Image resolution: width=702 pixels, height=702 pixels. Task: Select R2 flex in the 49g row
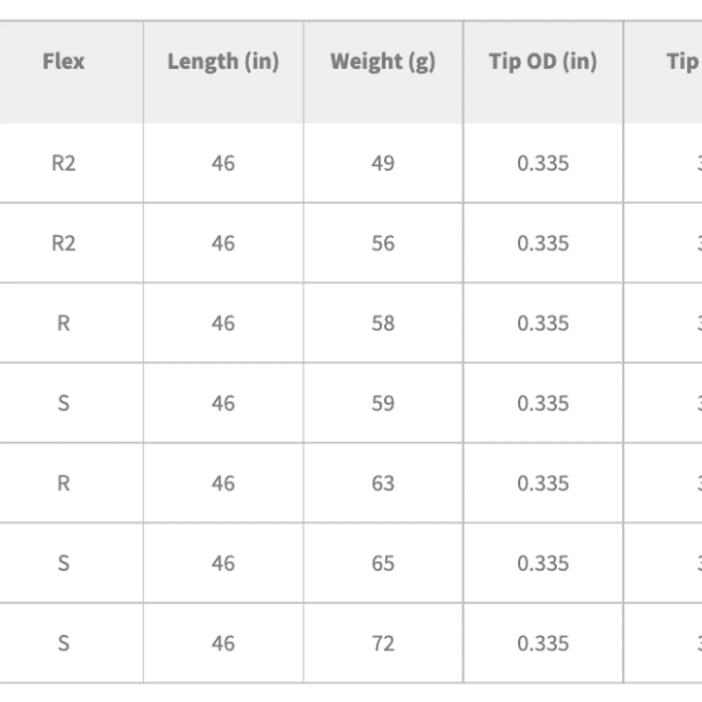pos(64,163)
